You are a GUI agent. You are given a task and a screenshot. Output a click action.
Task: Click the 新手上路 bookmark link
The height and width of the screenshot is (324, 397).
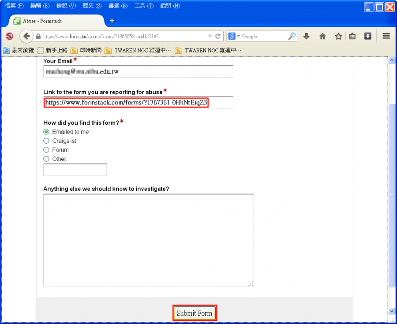click(52, 51)
